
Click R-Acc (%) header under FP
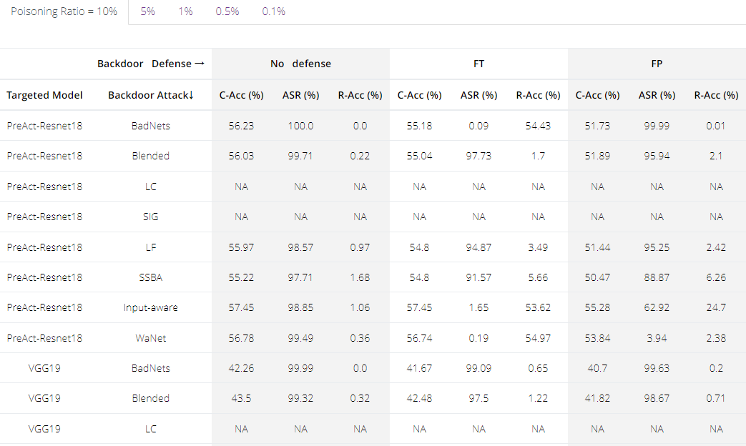[716, 95]
